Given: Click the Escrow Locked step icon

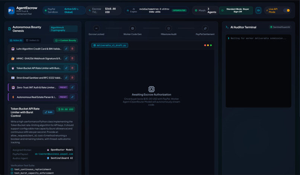Looking at the screenshot, I should click(96, 28).
